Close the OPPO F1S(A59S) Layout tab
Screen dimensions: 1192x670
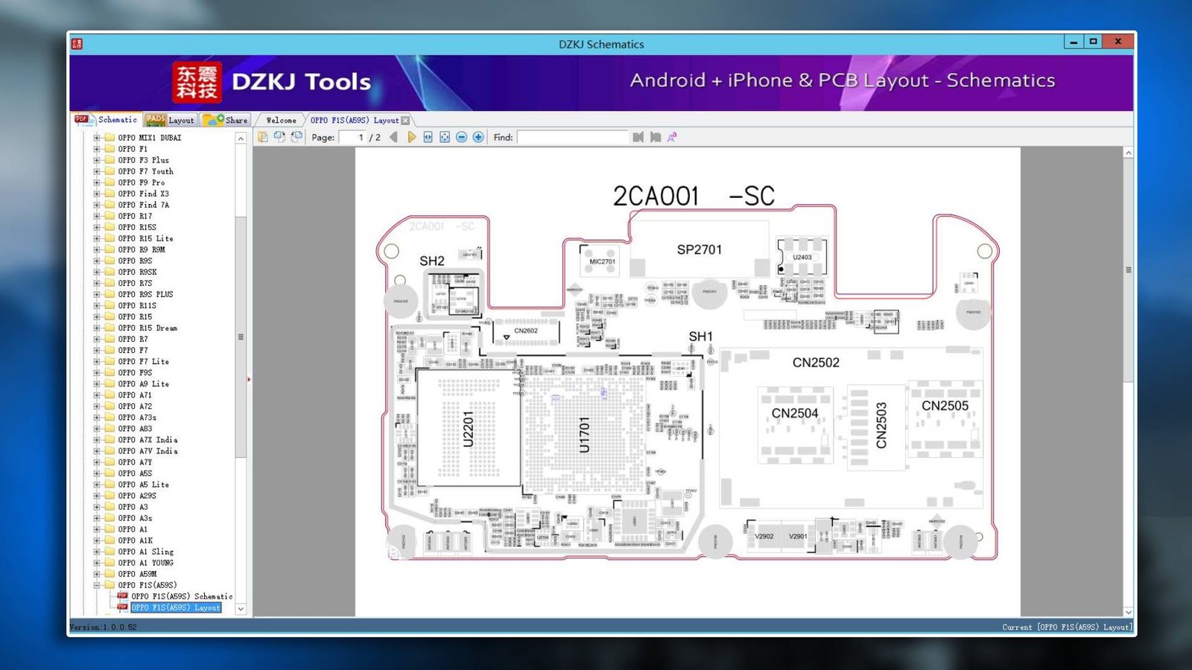405,121
